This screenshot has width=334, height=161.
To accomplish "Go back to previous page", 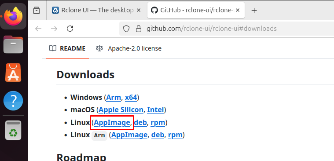I will point(38,29).
